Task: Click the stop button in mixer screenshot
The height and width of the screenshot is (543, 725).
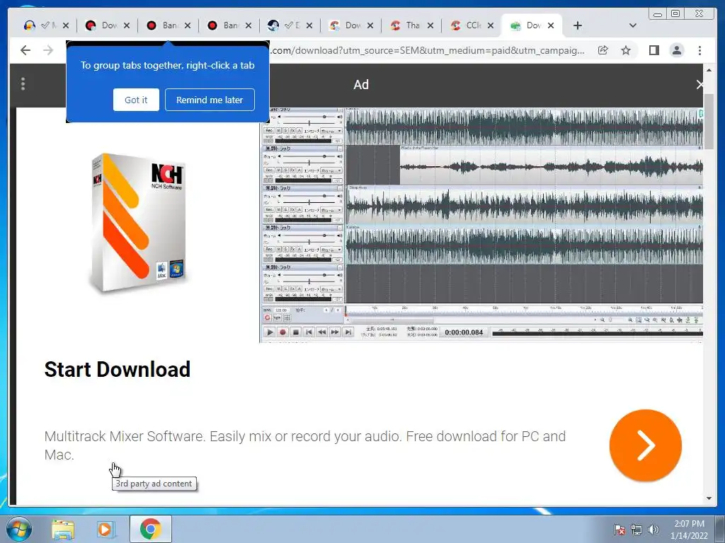Action: tap(296, 332)
